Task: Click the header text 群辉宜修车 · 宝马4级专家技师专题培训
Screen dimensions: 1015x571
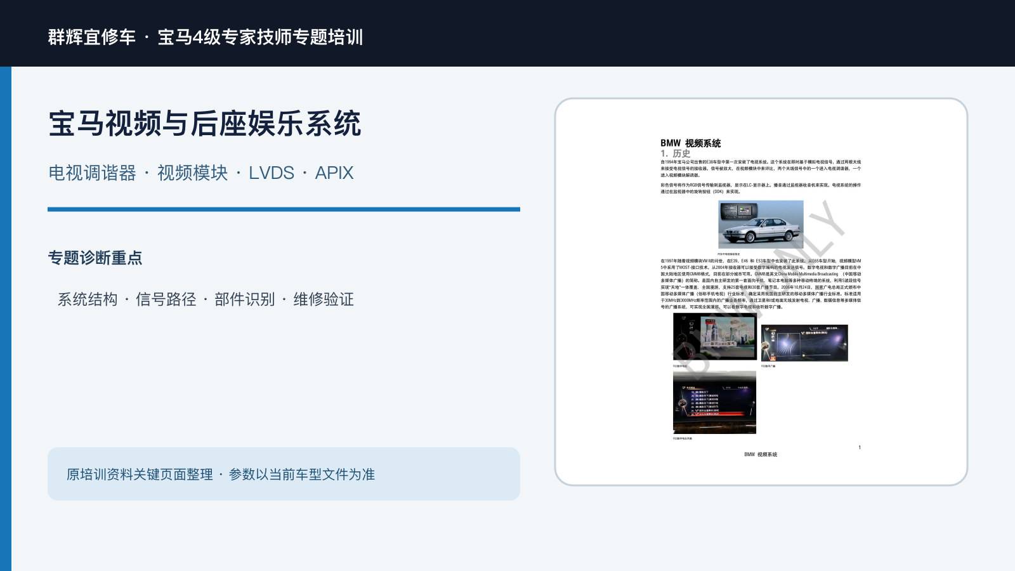Action: coord(206,37)
